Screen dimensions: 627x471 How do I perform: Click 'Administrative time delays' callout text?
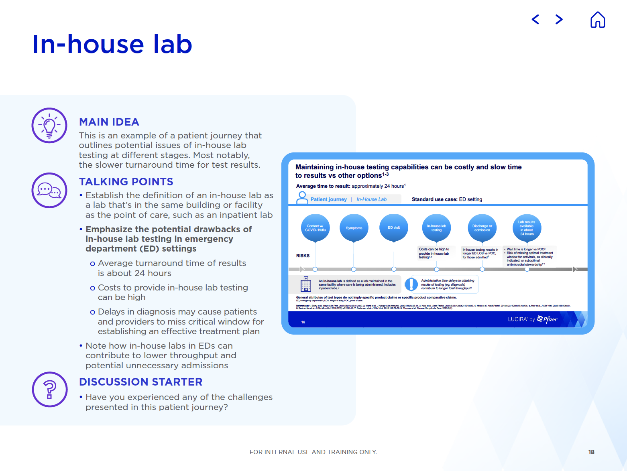tap(448, 284)
